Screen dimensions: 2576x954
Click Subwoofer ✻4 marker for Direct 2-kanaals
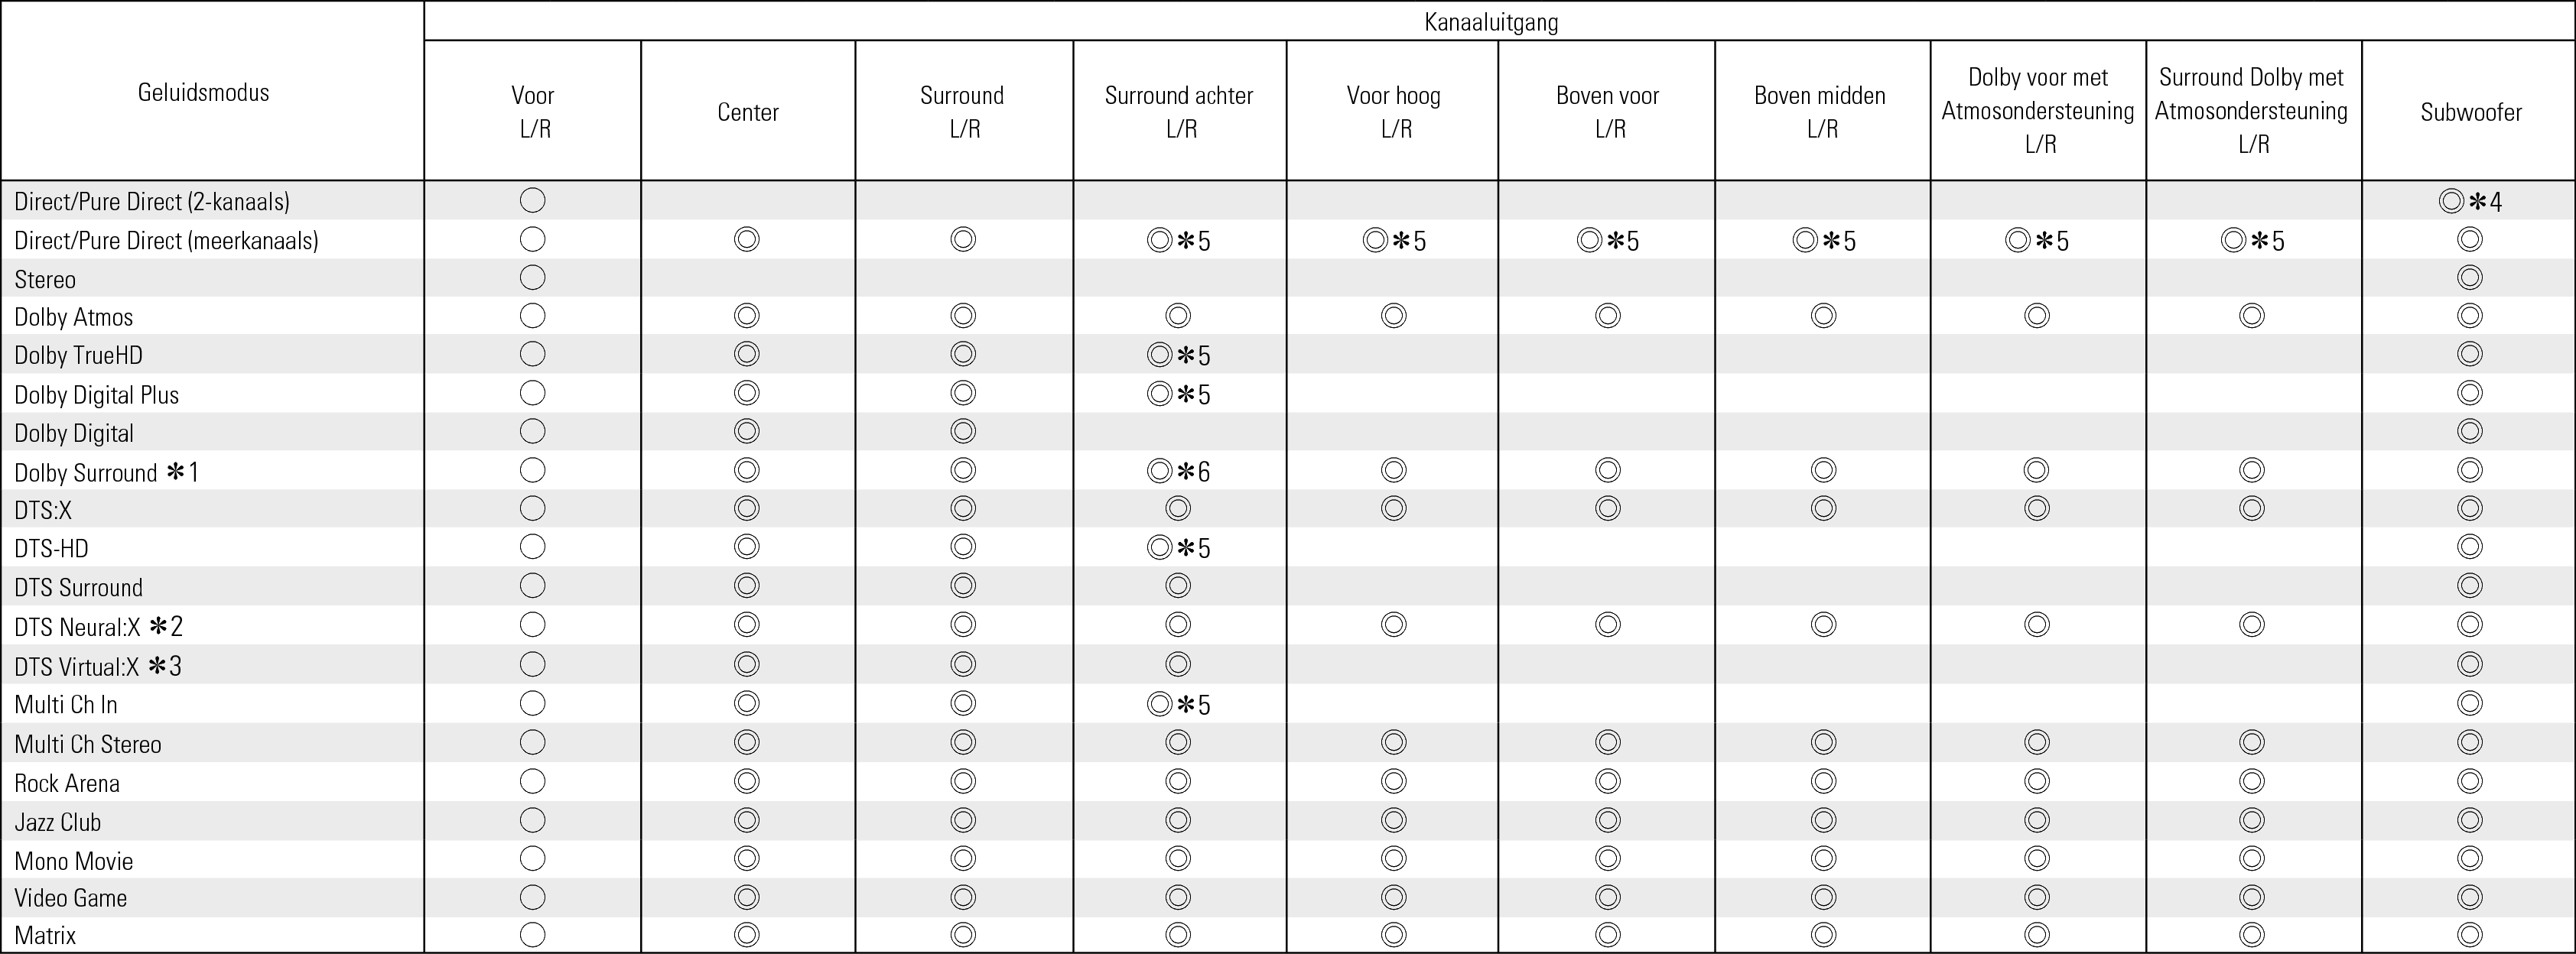[2469, 202]
